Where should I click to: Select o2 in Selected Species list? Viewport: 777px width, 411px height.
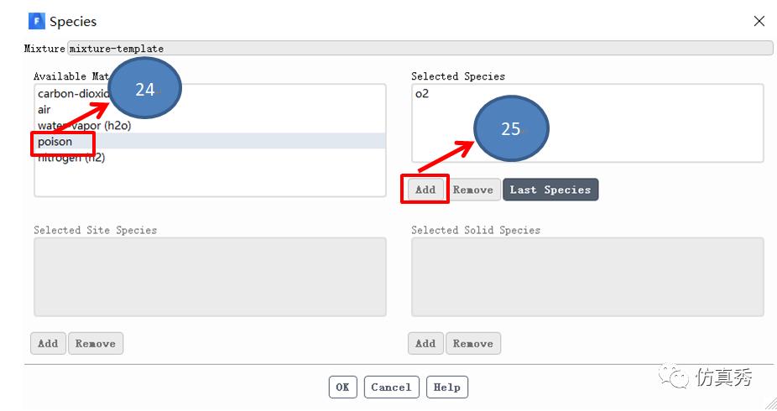coord(422,94)
